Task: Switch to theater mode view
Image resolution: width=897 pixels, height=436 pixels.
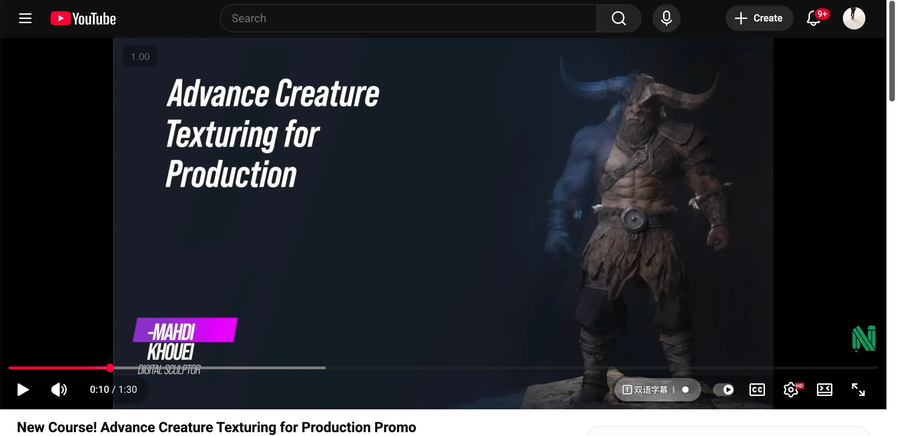Action: 824,389
